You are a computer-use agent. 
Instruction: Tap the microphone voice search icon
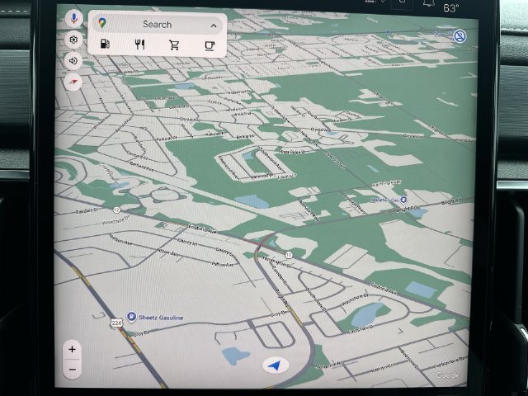(x=73, y=18)
